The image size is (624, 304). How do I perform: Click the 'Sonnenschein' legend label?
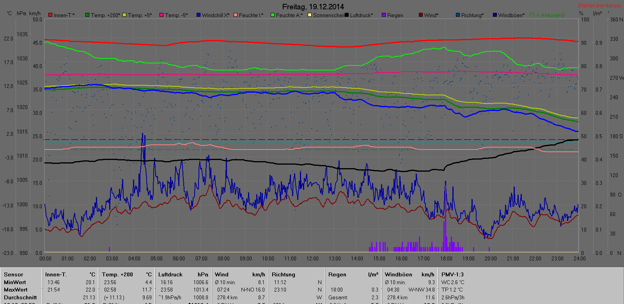click(x=329, y=15)
